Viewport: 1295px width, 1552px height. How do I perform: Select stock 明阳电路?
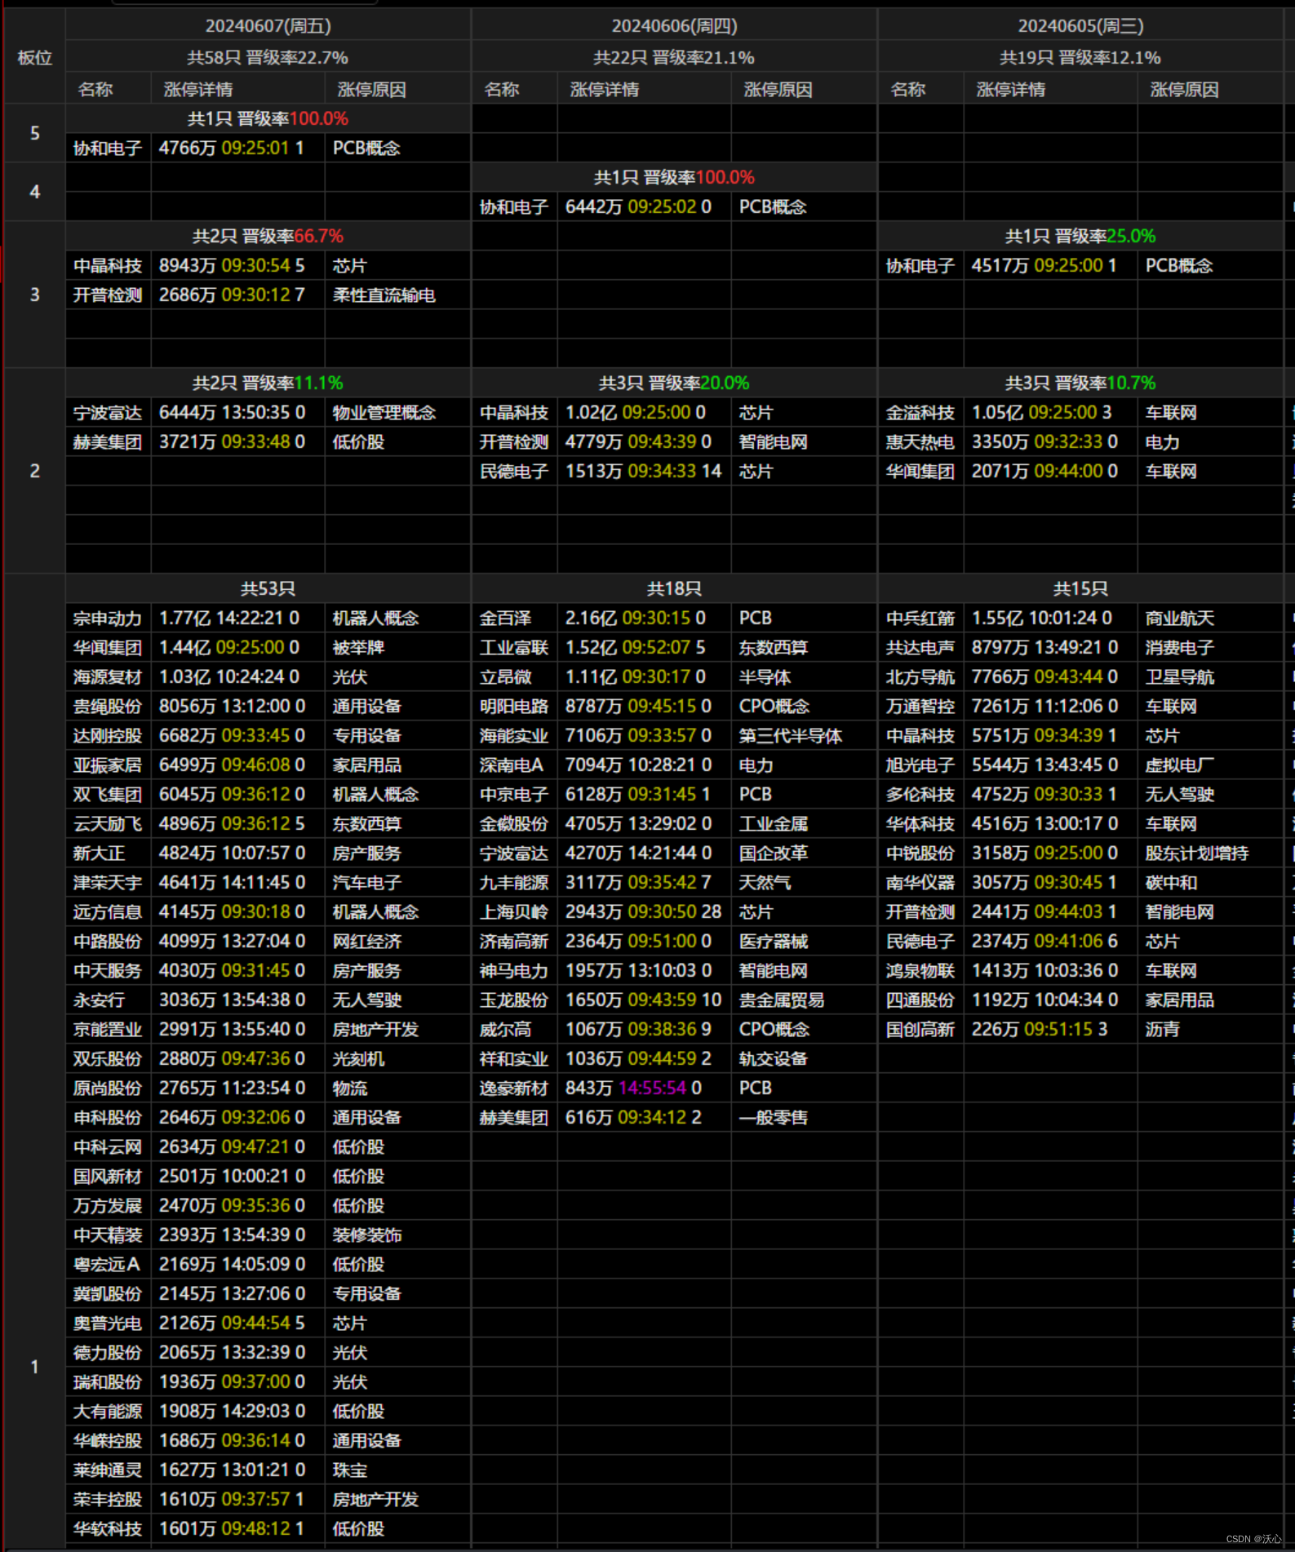[514, 707]
